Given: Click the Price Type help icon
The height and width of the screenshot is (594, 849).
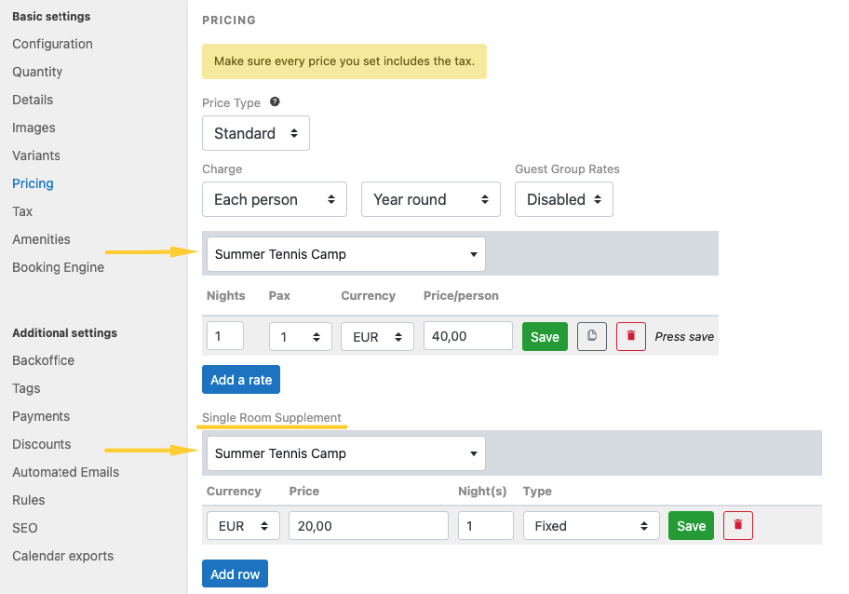Looking at the screenshot, I should pyautogui.click(x=275, y=102).
